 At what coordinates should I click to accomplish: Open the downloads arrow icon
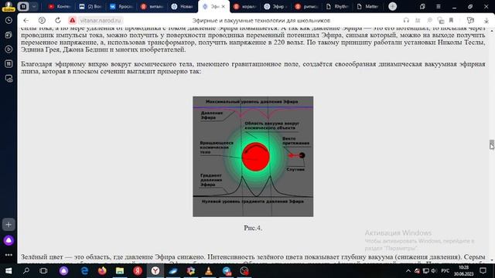pos(486,21)
